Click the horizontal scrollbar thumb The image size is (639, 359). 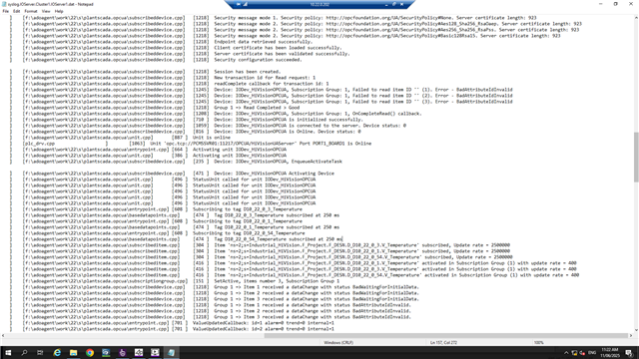point(446,336)
